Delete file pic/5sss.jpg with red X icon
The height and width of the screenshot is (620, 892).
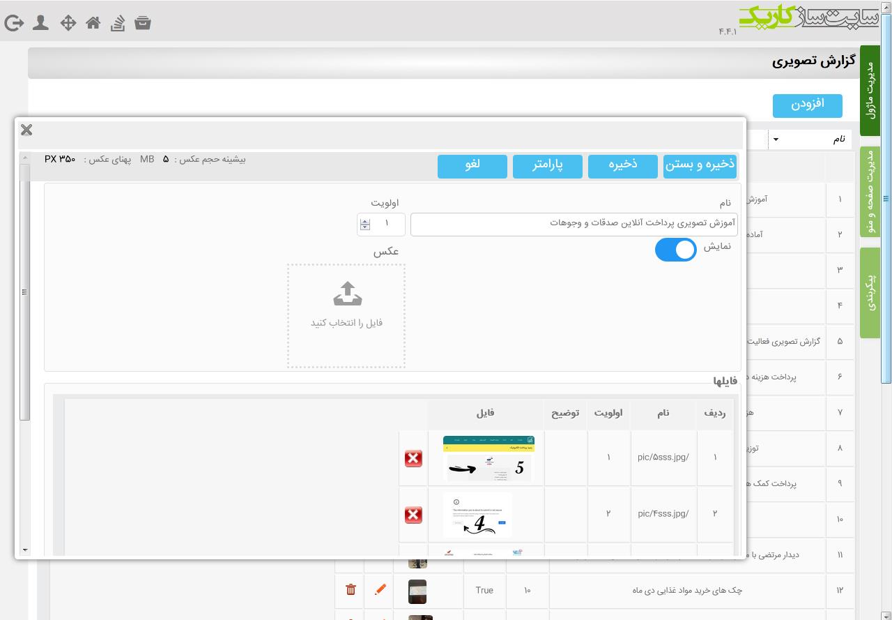click(413, 458)
